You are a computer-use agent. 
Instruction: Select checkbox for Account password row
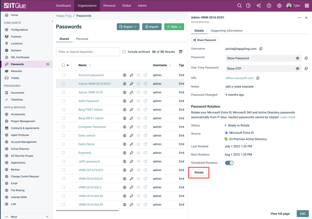click(63, 75)
